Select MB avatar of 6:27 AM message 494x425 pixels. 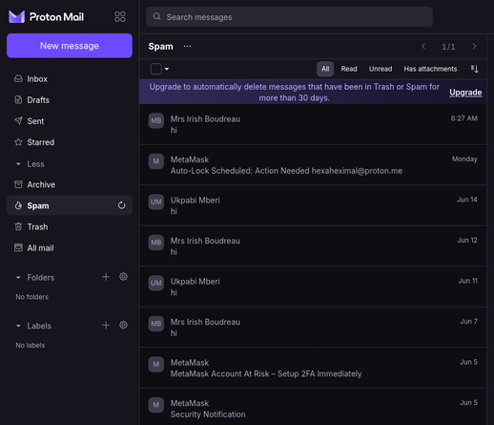[156, 120]
